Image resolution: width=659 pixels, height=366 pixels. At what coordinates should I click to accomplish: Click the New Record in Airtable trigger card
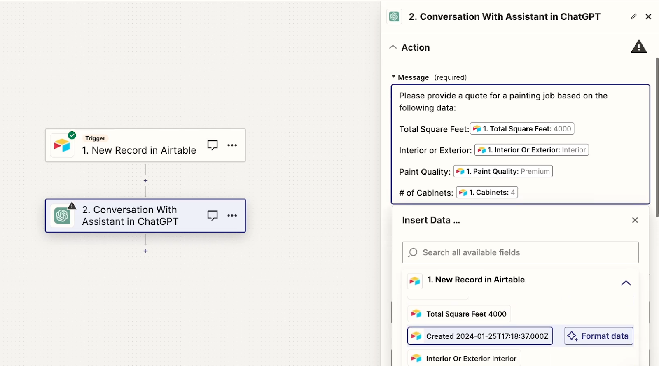[145, 145]
